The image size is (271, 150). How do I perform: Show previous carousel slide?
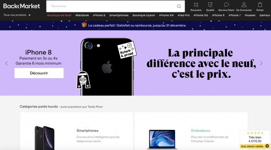coord(7,63)
